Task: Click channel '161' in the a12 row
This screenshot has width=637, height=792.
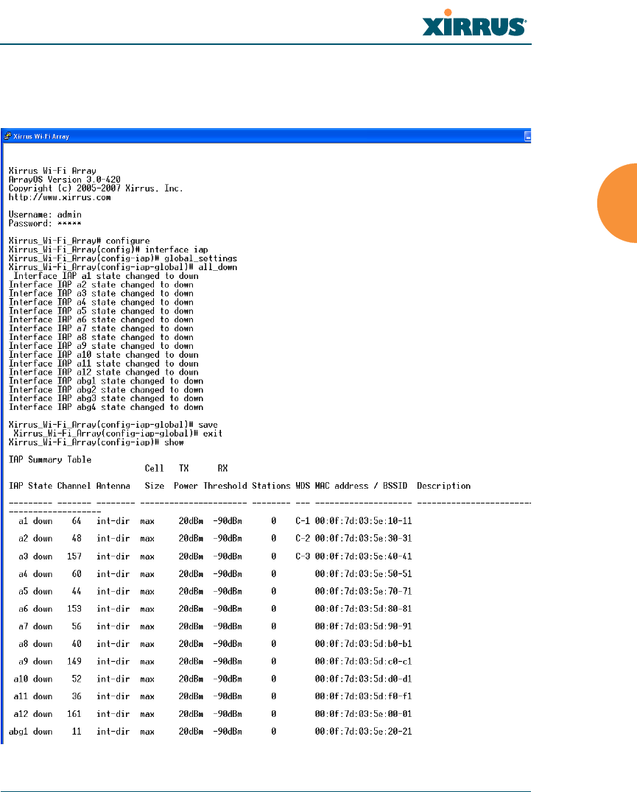Action: click(74, 714)
